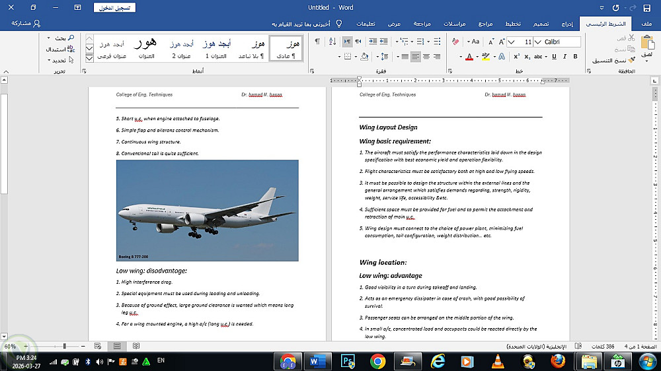Open the بحث Find dropdown arrow
The image size is (661, 371).
pos(48,38)
